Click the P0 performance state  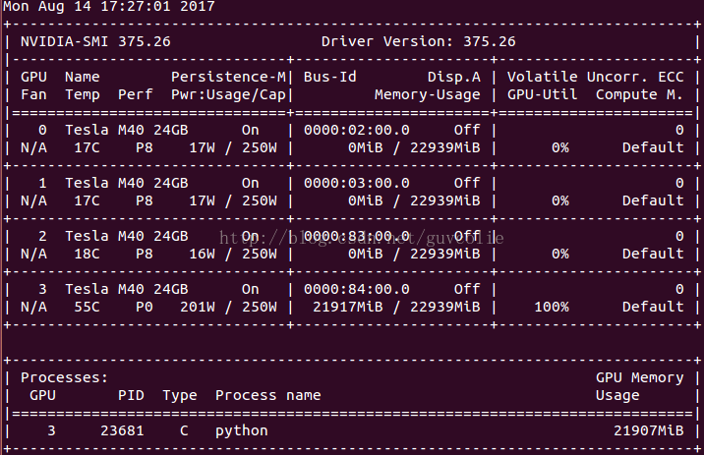tap(145, 307)
